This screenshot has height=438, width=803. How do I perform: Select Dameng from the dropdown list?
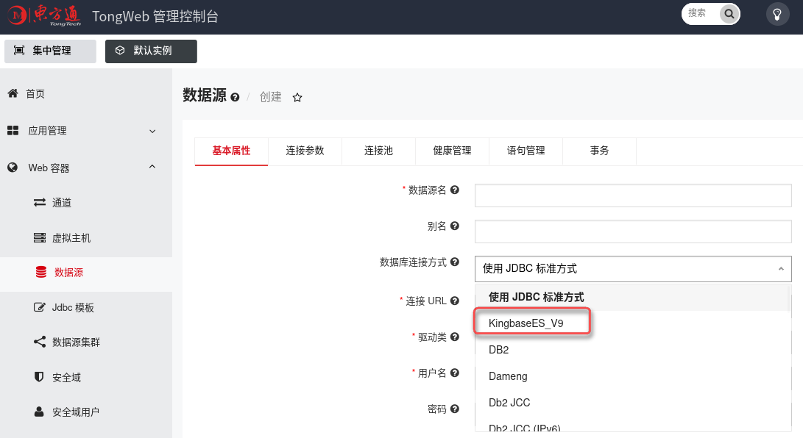pyautogui.click(x=632, y=376)
